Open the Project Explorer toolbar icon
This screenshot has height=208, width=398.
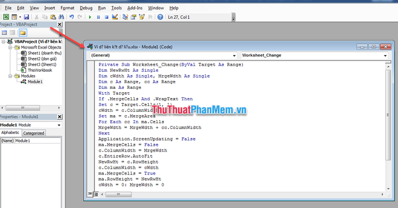tap(125, 17)
